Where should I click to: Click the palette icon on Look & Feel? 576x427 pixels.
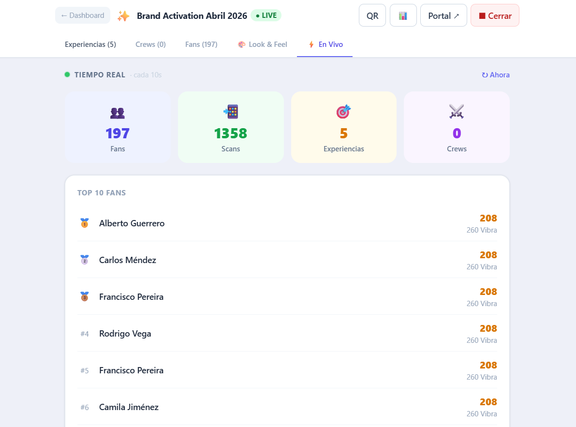click(x=241, y=44)
